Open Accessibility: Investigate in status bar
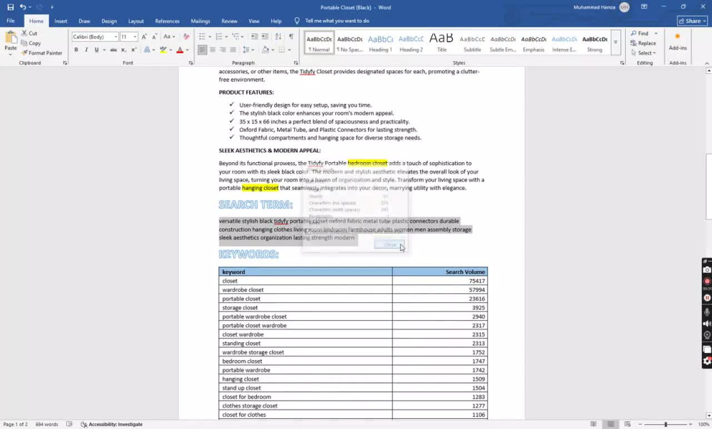The width and height of the screenshot is (712, 429). point(112,425)
